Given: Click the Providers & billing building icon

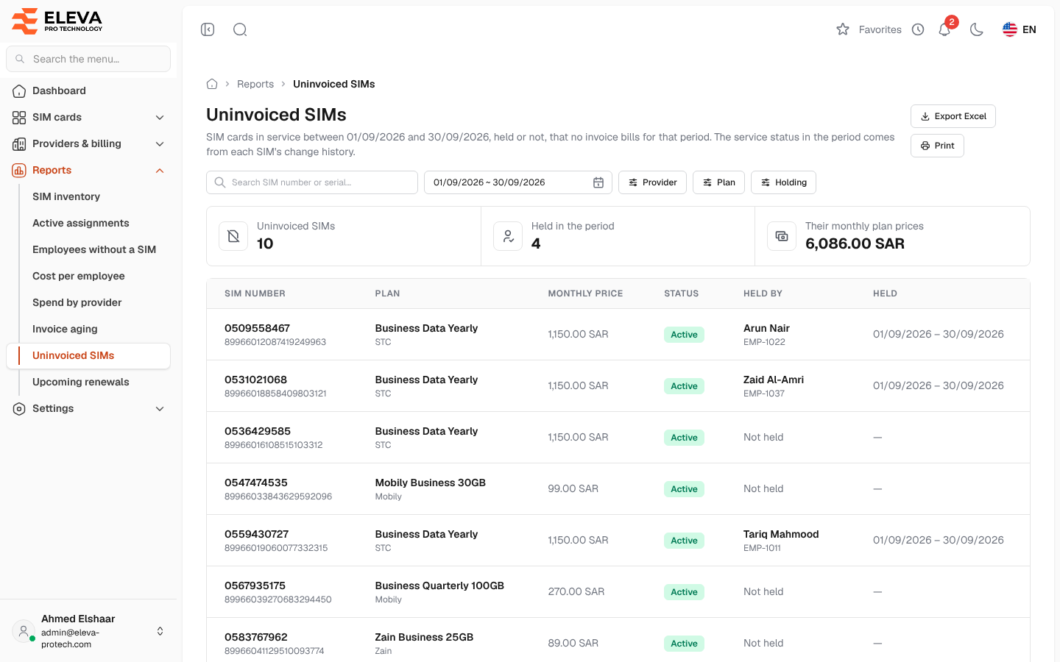Looking at the screenshot, I should pos(19,143).
